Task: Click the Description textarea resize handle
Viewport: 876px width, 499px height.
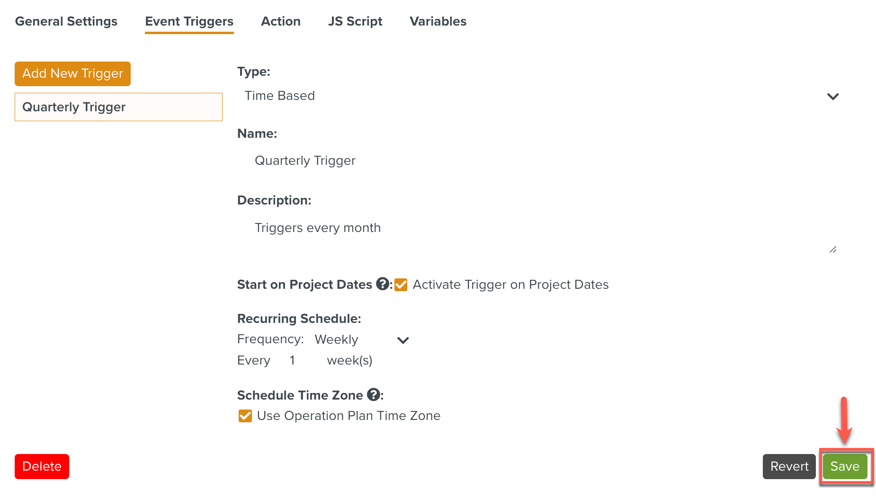Action: point(833,249)
